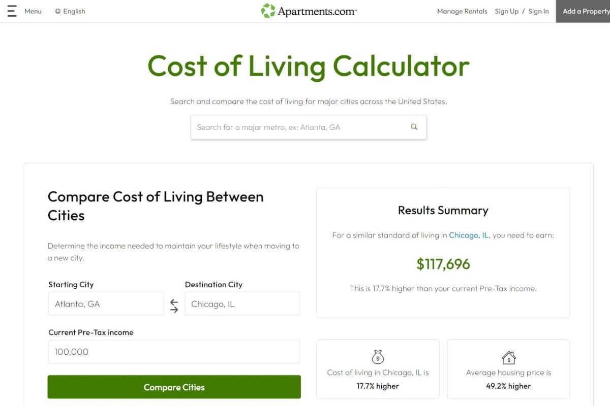
Task: Click the Current Pre-Tax income field
Action: pos(174,351)
